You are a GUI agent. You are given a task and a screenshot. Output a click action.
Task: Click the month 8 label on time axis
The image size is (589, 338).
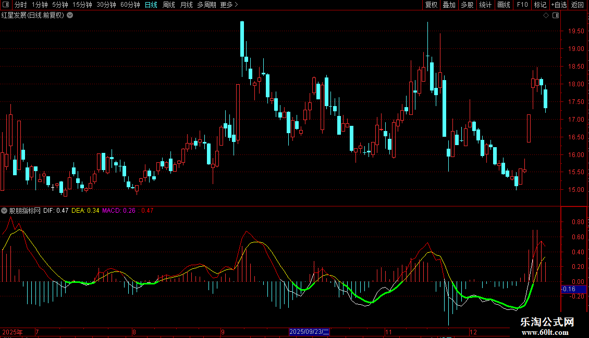tap(134, 332)
